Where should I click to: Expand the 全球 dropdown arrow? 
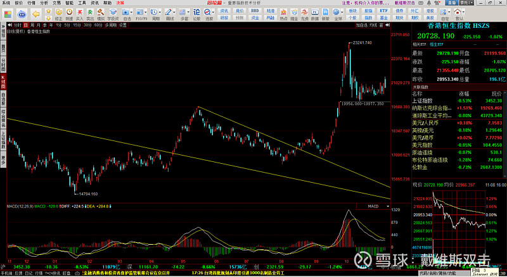[342, 12]
